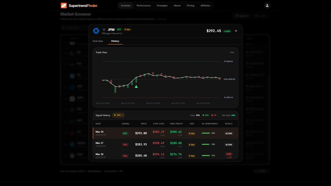This screenshot has width=331, height=186.
Task: Click the $300.62 take profit value
Action: 176,132
